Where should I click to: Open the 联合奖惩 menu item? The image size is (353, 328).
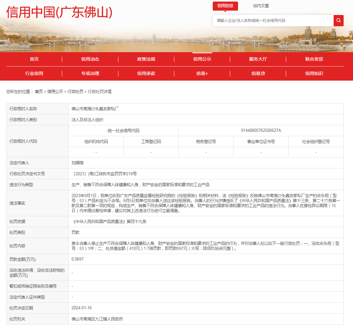coord(314,59)
